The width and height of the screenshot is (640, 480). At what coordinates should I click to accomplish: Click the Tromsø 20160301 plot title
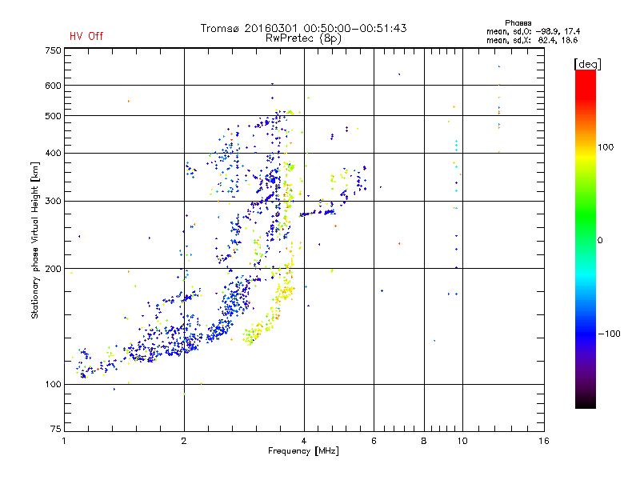303,28
